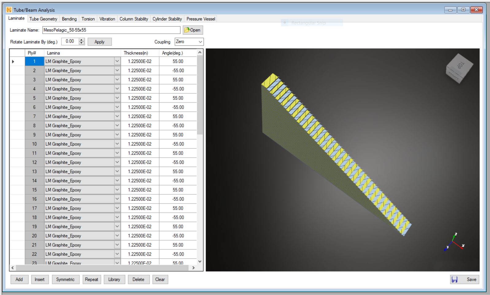Screen dimensions: 490x295
Task: Click horizontal scroll left arrow under table
Action: pos(13,268)
